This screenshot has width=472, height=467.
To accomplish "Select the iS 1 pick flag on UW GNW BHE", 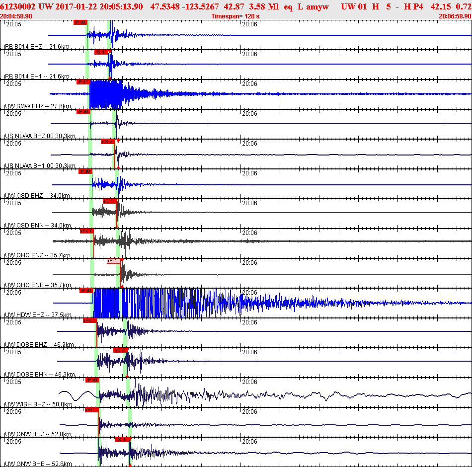I will [x=122, y=440].
